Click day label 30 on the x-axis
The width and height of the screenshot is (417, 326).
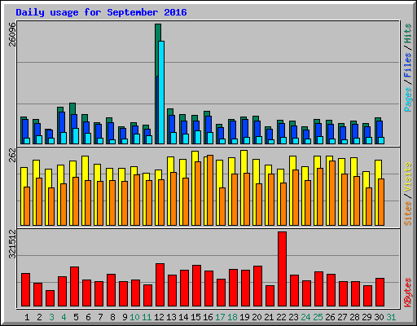pyautogui.click(x=379, y=317)
